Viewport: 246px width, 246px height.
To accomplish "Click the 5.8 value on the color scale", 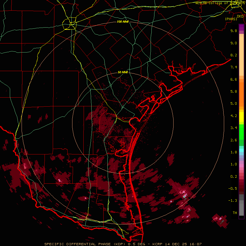I will pos(234,92).
